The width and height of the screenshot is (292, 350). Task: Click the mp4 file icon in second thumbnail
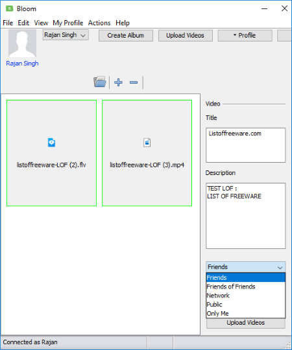pyautogui.click(x=147, y=143)
